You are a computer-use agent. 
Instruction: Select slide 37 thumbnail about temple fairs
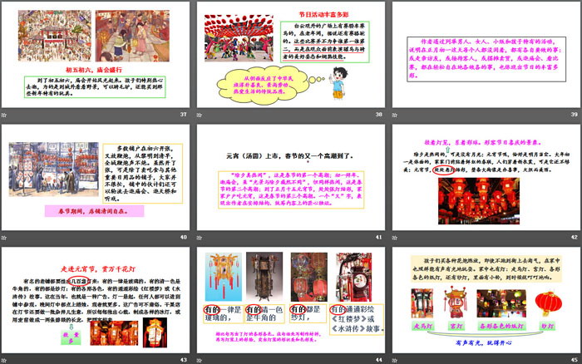[x=96, y=55]
